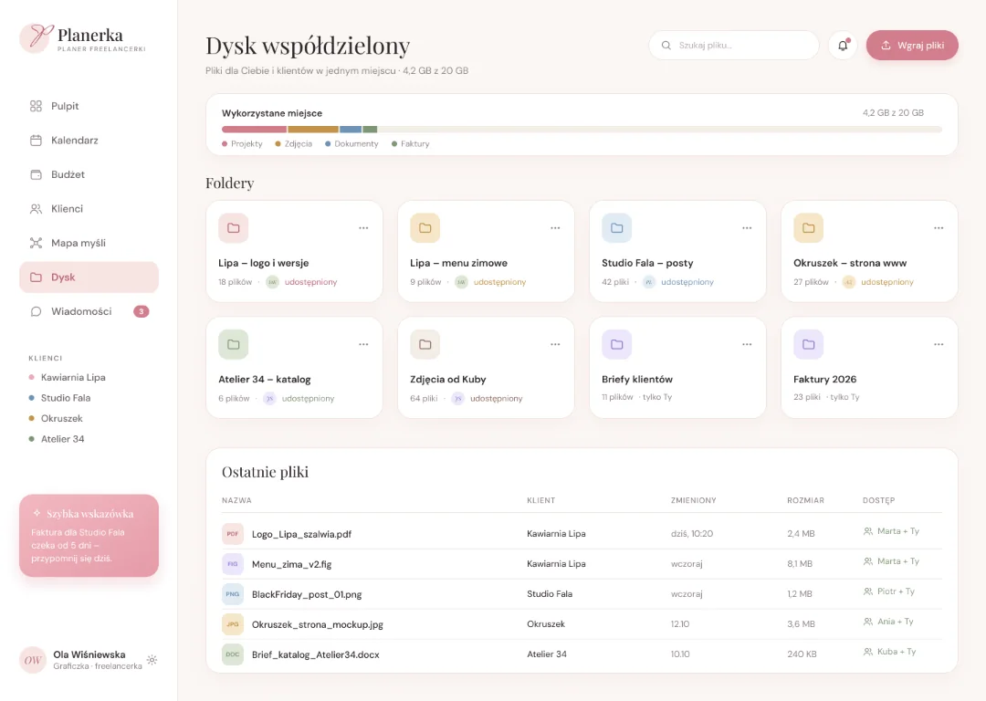Open more options for Atelier 34 – katalog
Image resolution: width=986 pixels, height=701 pixels.
pos(363,344)
